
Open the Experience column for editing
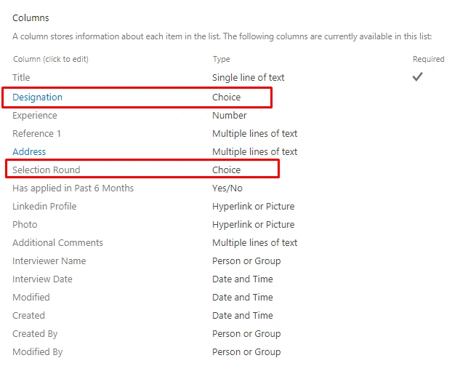click(35, 116)
